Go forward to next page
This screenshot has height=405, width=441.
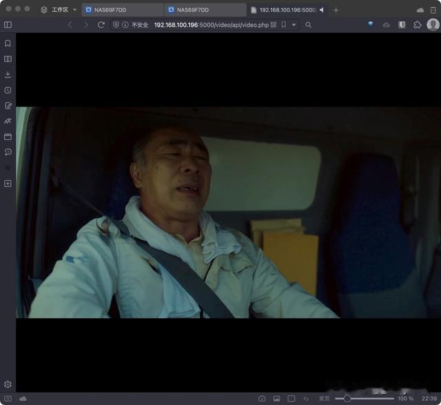[85, 25]
